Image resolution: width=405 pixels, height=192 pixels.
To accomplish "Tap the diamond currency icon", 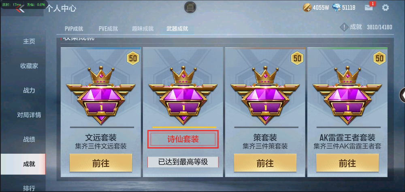I will (337, 8).
